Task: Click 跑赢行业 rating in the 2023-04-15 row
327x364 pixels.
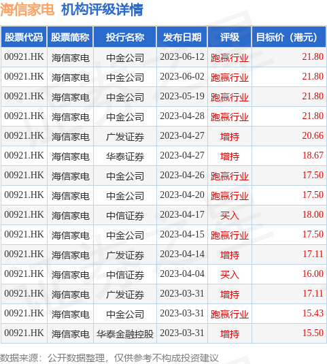Action: pyautogui.click(x=230, y=235)
